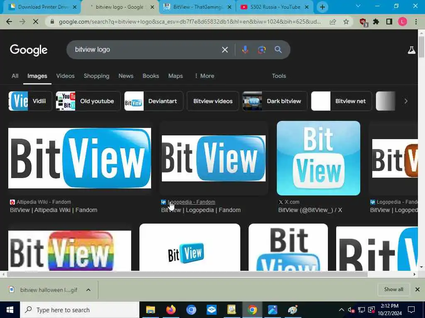Viewport: 425px width, 318px height.
Task: Select the Videos results tab
Action: point(65,76)
